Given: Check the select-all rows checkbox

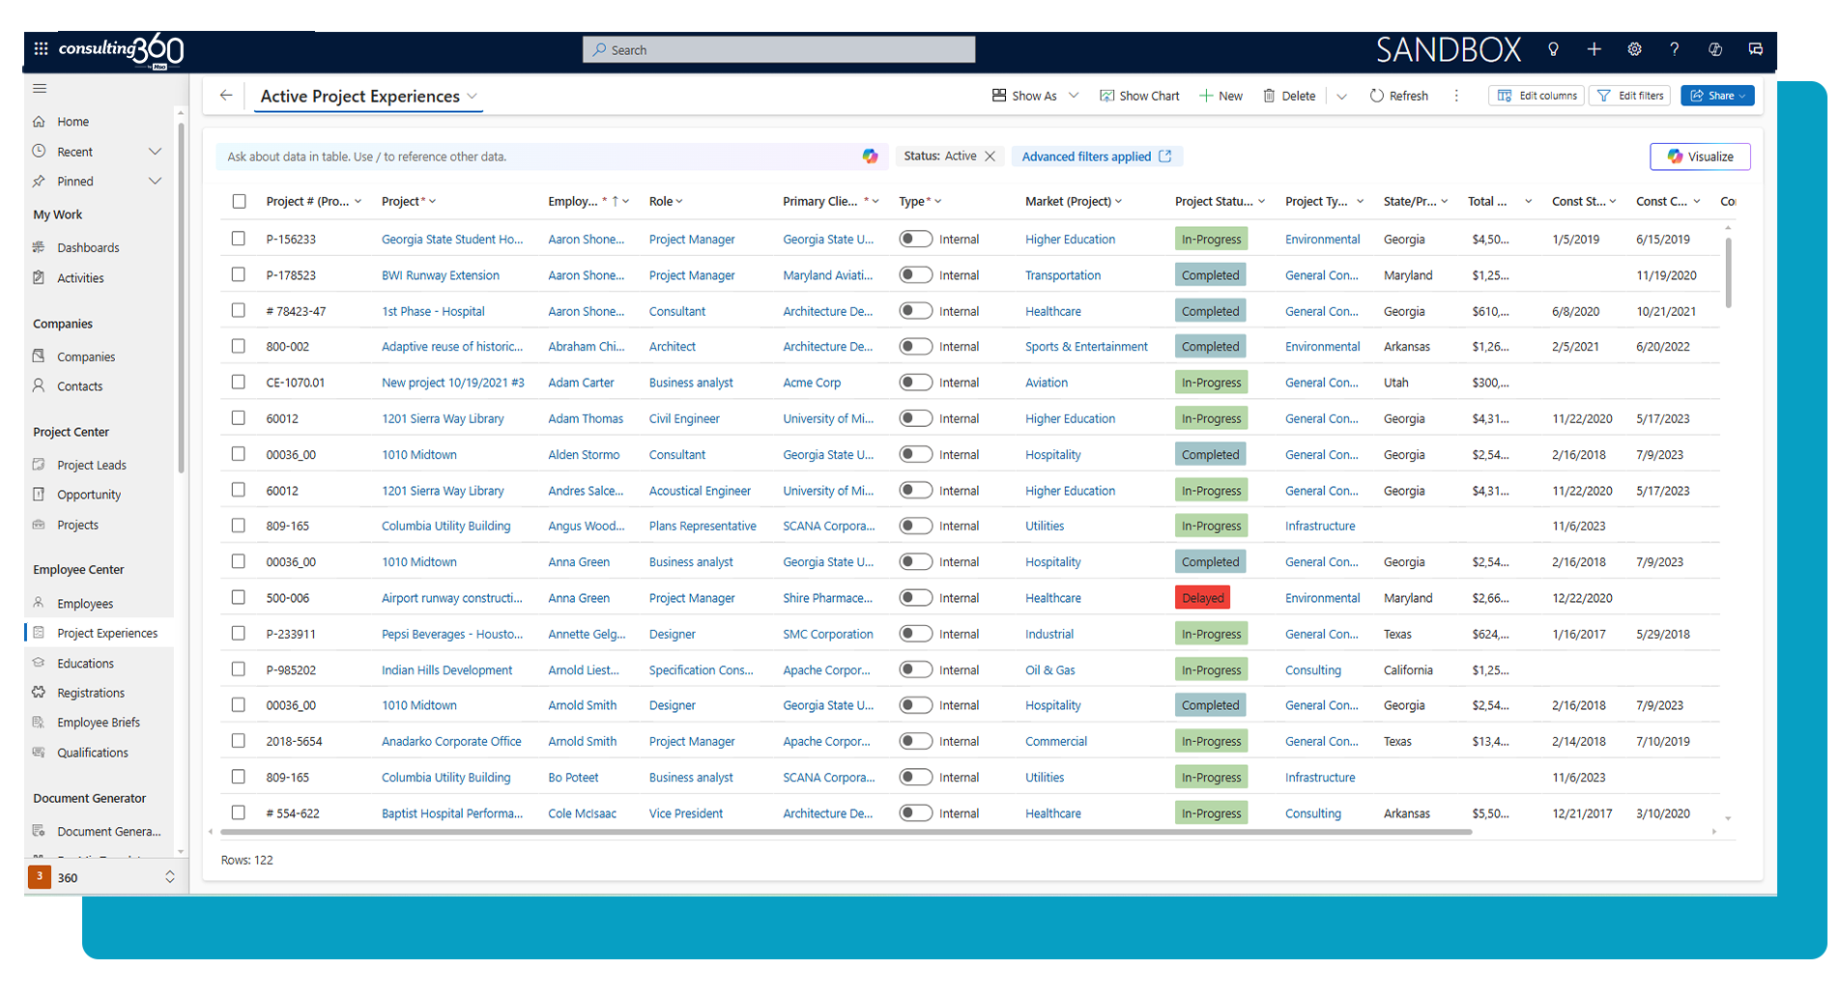Looking at the screenshot, I should click(239, 202).
